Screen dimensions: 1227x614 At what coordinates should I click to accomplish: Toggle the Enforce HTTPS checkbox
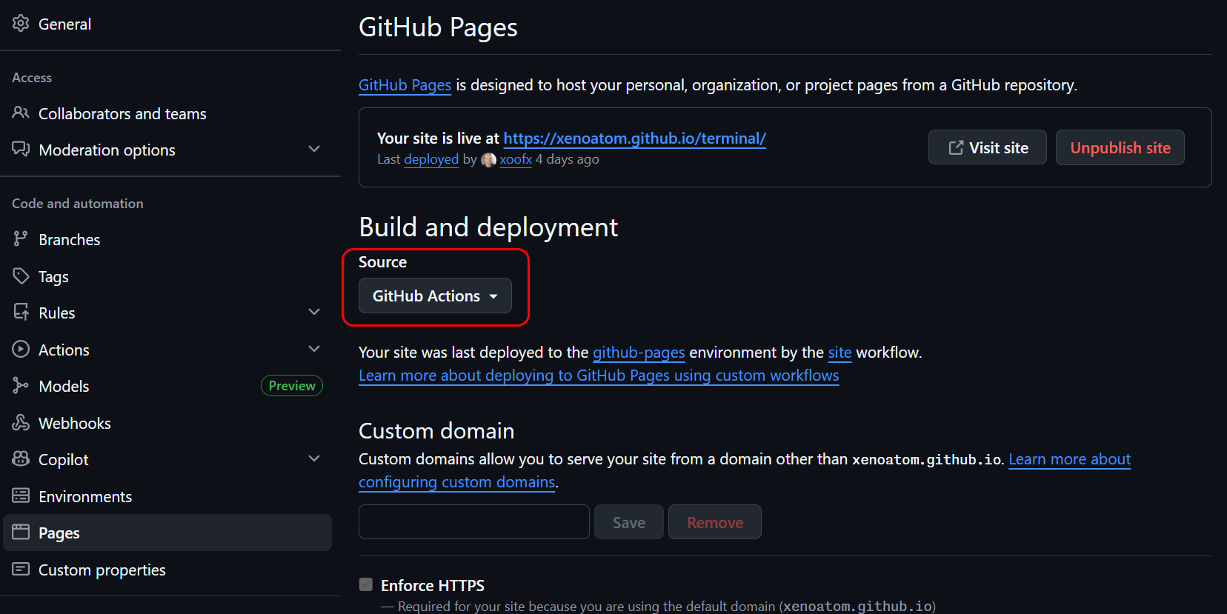(366, 584)
